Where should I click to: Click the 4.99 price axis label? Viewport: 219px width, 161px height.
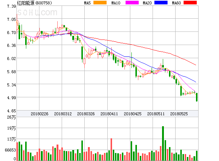(11, 98)
